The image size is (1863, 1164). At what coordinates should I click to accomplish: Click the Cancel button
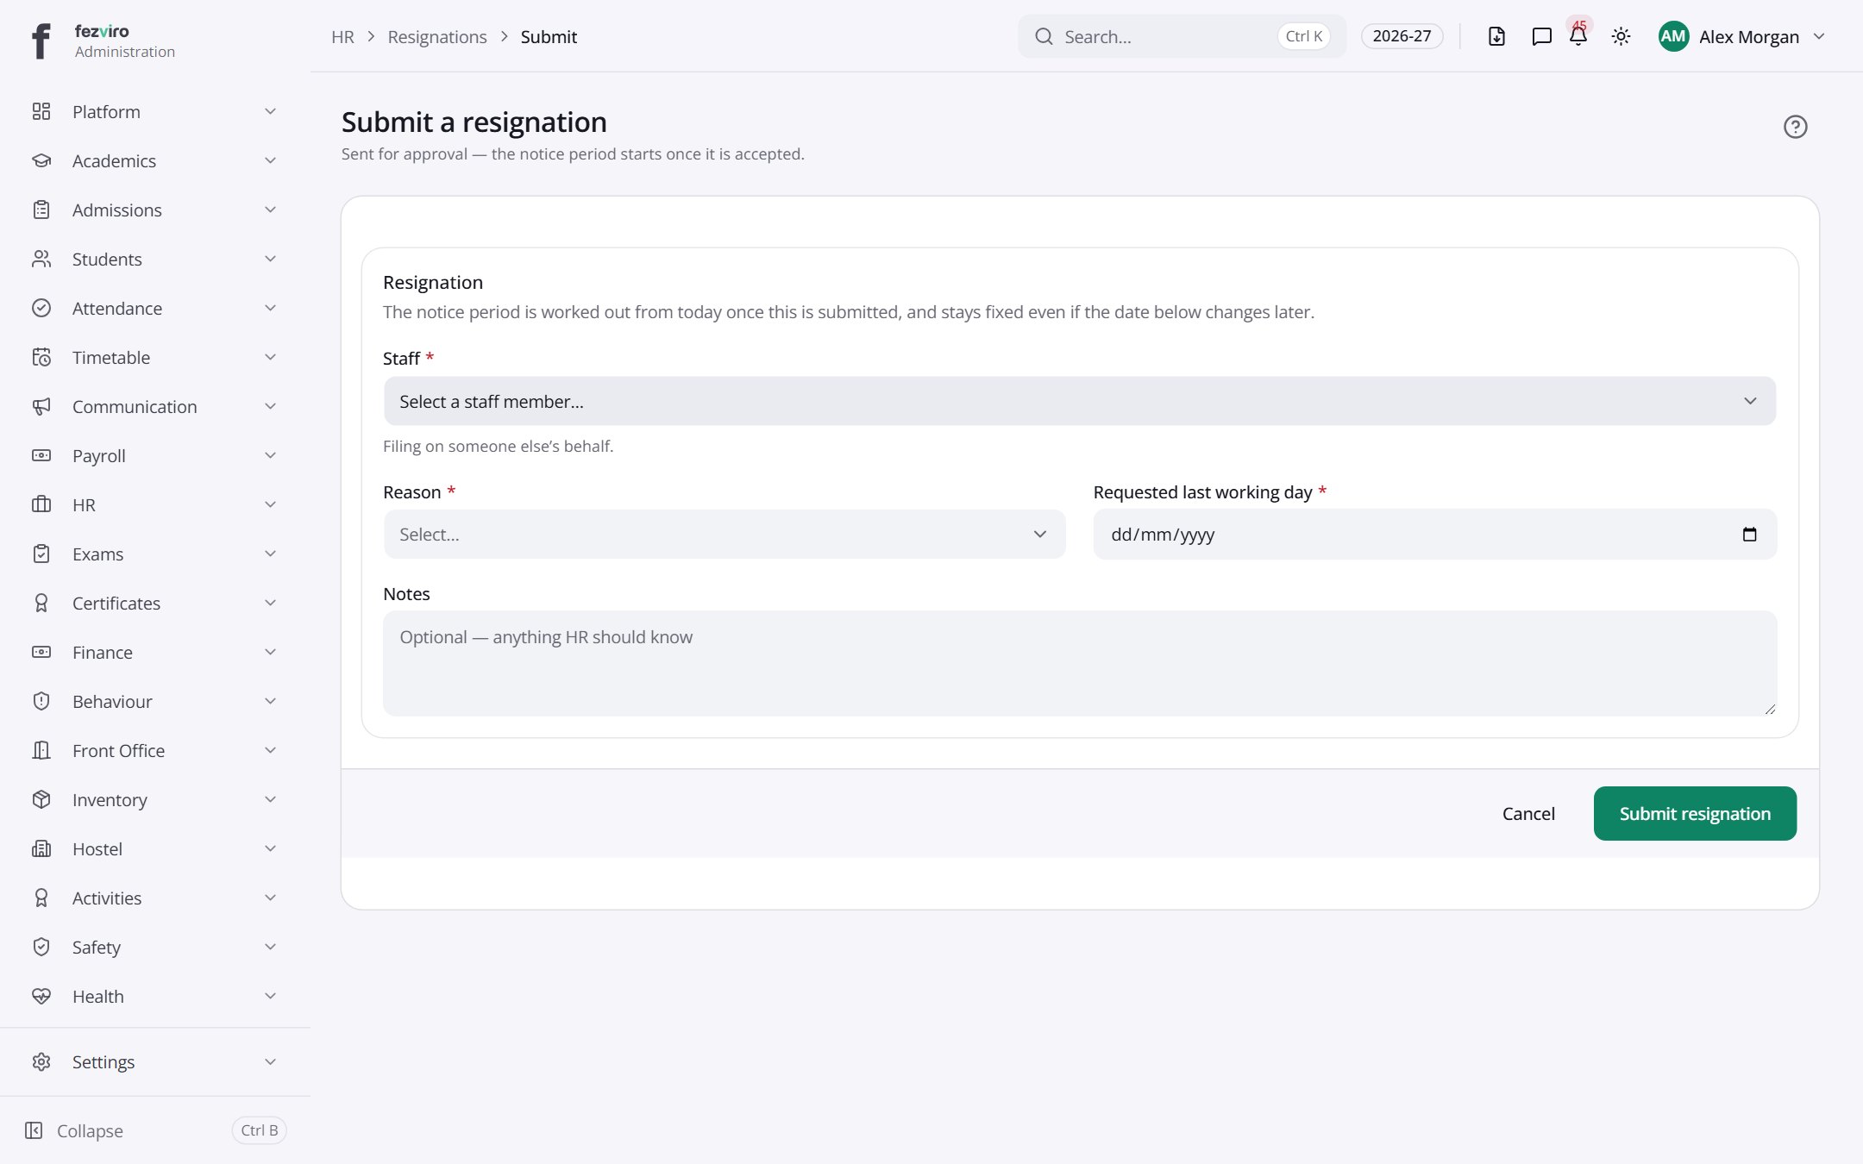coord(1528,813)
